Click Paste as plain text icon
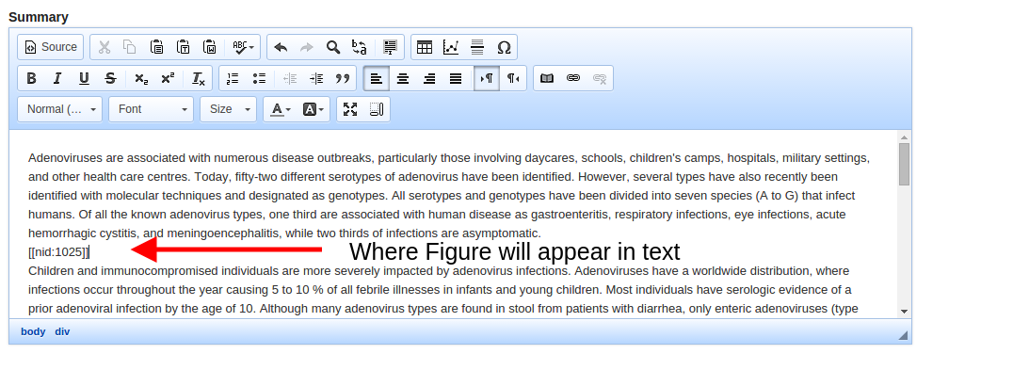This screenshot has width=1013, height=370. [x=184, y=47]
